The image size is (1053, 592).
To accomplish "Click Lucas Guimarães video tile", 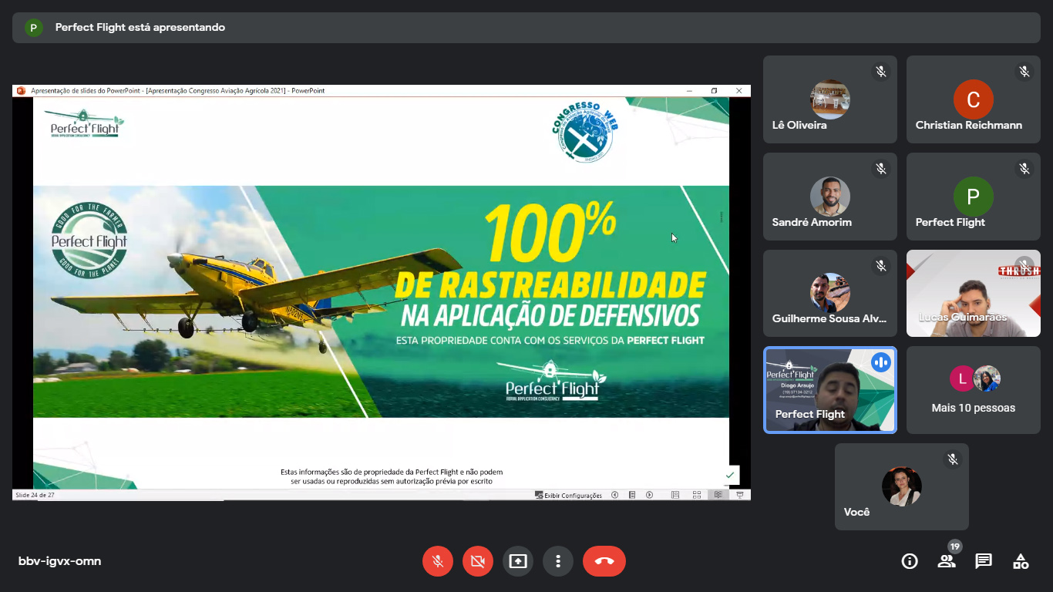I will (973, 293).
